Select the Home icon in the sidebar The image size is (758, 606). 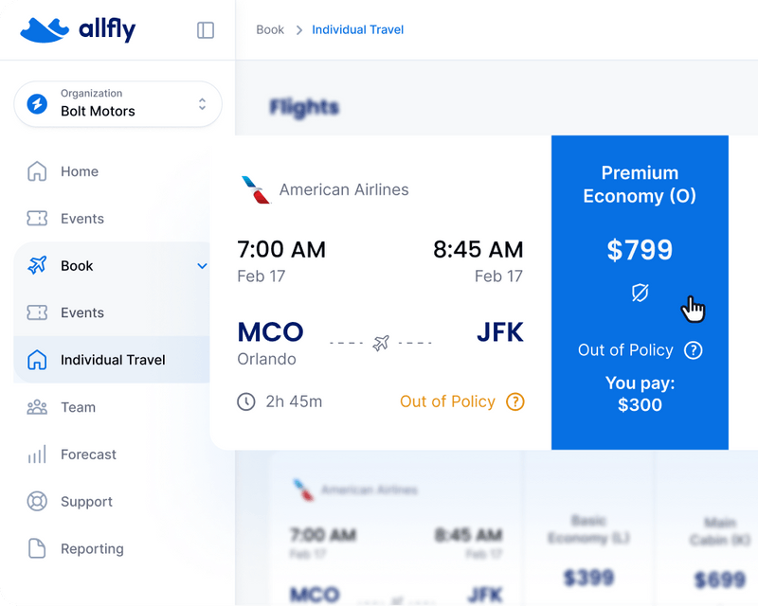(x=38, y=171)
